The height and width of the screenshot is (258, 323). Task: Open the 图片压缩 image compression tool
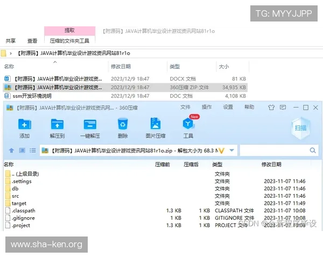tap(156, 124)
